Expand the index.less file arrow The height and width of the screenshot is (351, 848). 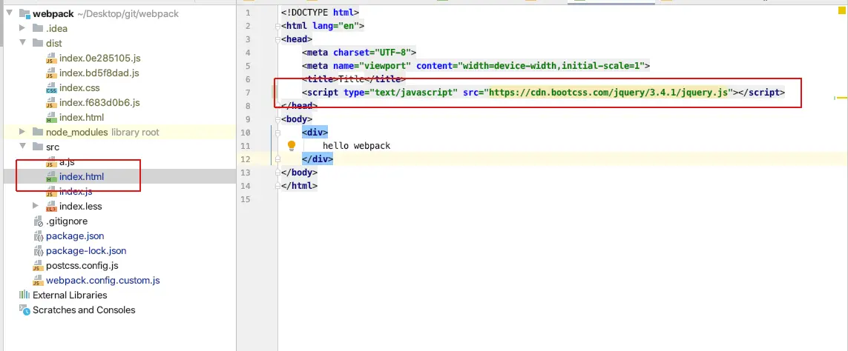pyautogui.click(x=36, y=206)
